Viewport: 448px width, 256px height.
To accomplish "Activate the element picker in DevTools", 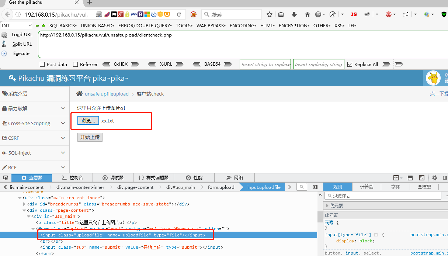I will click(5, 178).
